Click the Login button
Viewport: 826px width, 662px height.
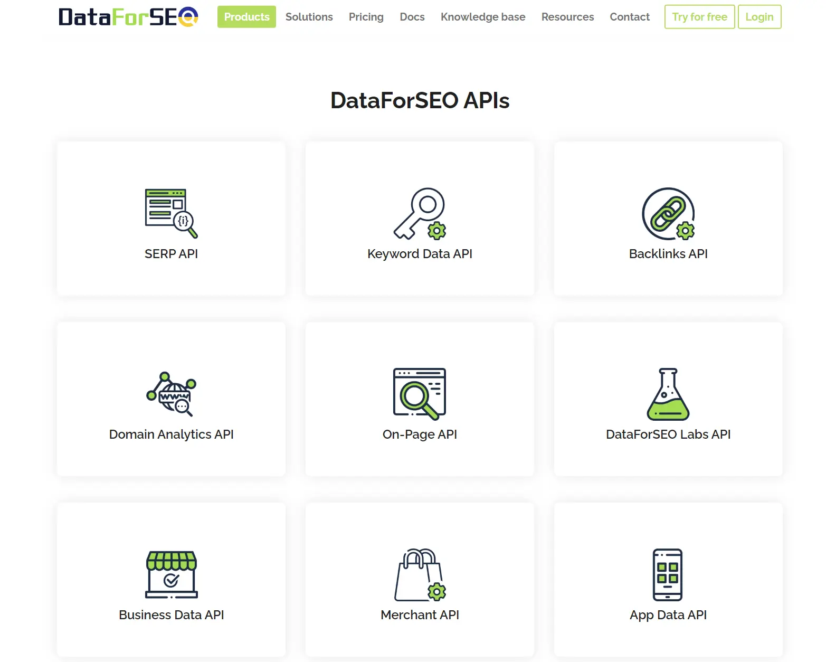tap(759, 17)
